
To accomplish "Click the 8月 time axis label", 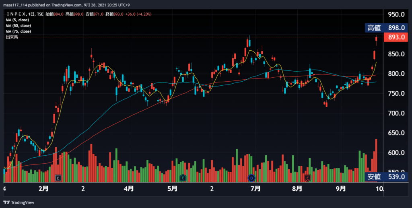I will point(297,189).
